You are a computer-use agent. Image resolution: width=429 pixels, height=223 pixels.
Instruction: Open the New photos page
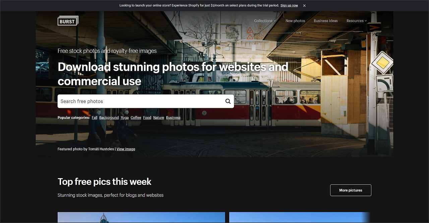click(x=295, y=21)
